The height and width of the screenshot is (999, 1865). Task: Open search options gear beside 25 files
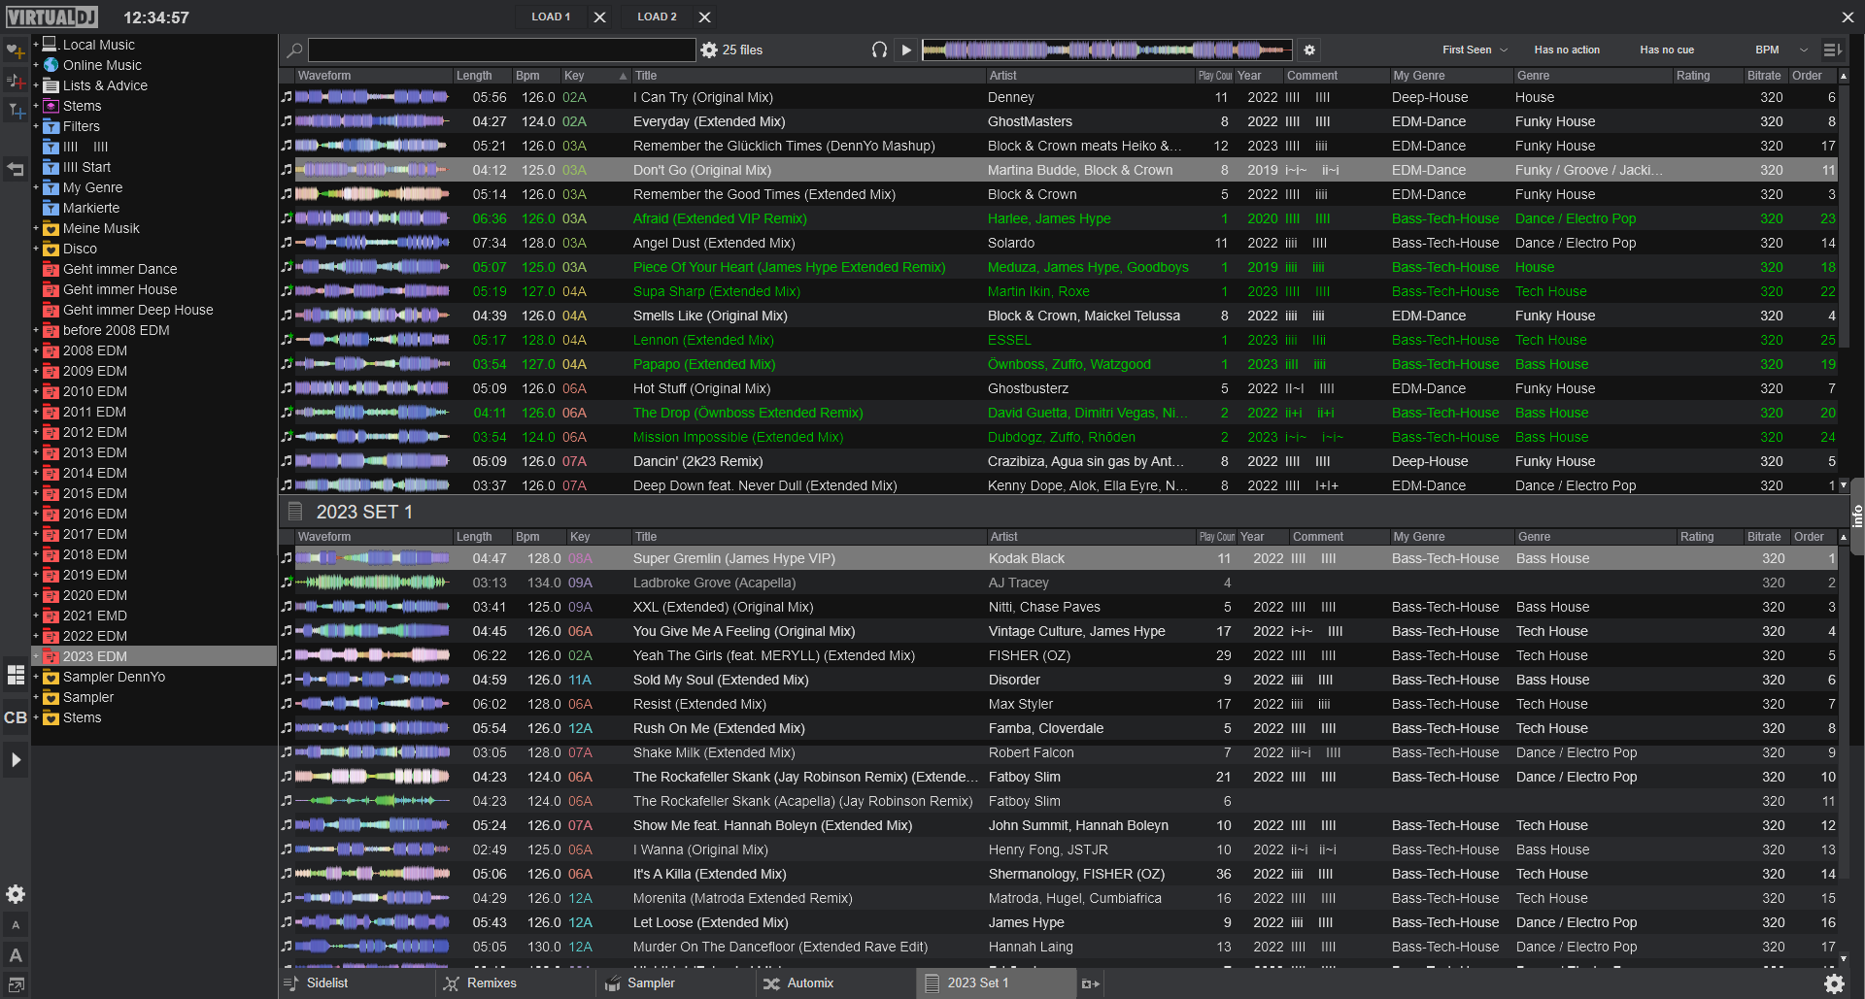coord(709,50)
